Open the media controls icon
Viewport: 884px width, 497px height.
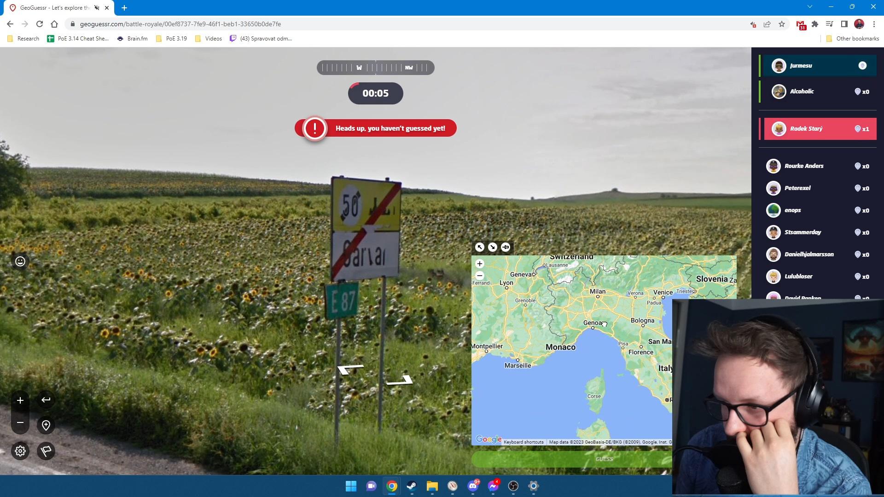830,24
